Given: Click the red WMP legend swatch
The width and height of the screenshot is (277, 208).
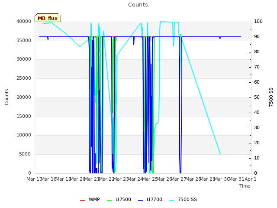Looking at the screenshot, I should pos(82,200).
